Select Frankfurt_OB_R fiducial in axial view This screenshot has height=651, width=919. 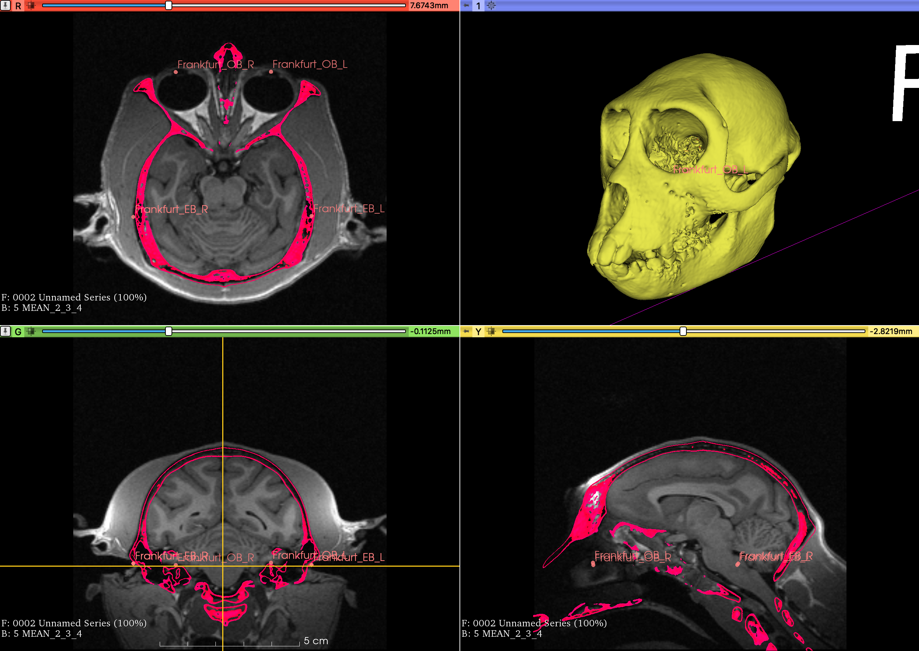tap(175, 72)
